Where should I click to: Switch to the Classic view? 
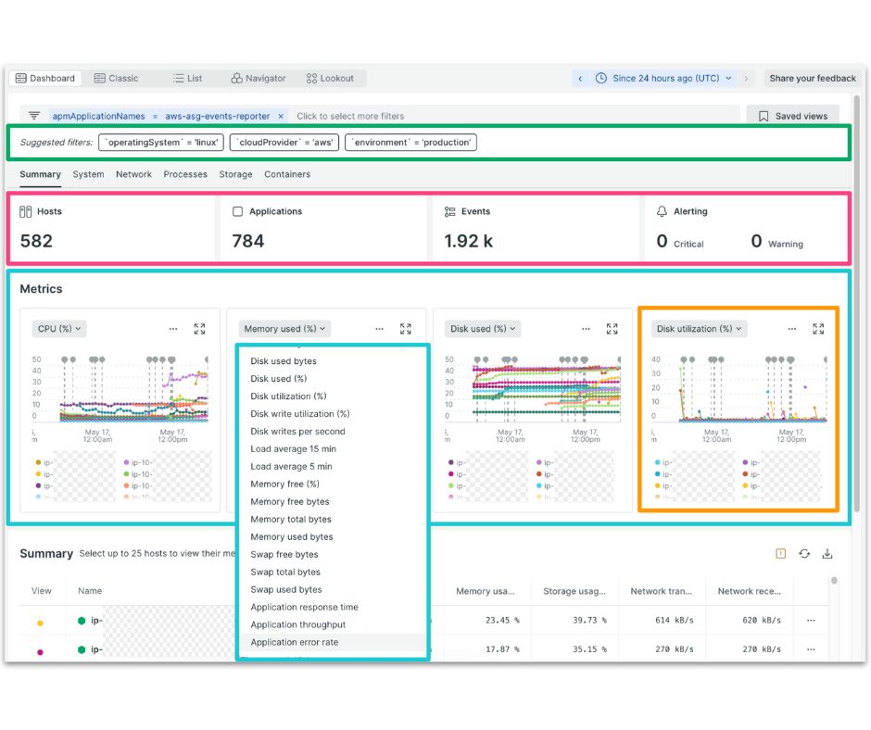tap(116, 79)
